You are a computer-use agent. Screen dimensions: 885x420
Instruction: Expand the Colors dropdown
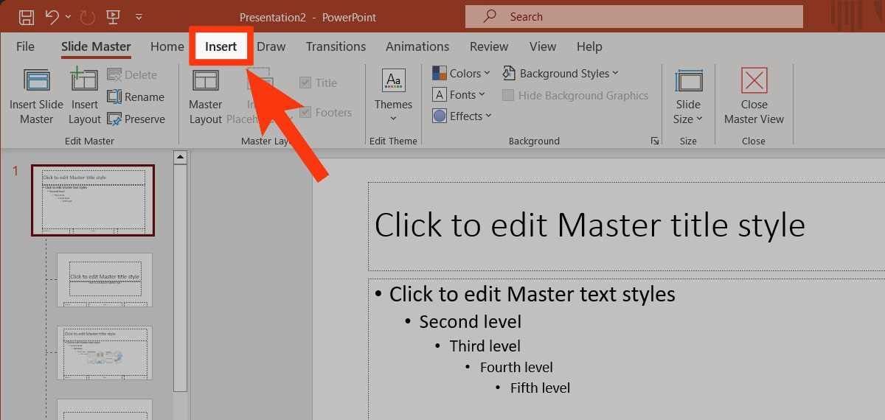461,74
